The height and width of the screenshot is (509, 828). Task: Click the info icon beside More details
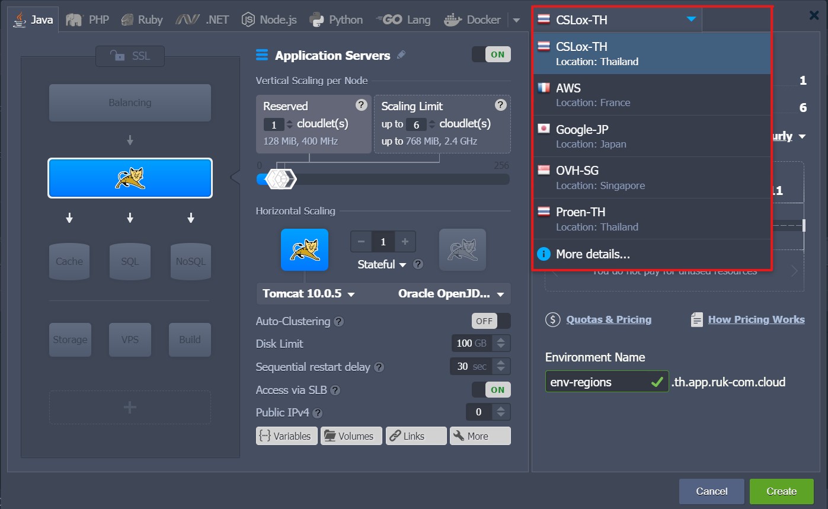tap(544, 254)
